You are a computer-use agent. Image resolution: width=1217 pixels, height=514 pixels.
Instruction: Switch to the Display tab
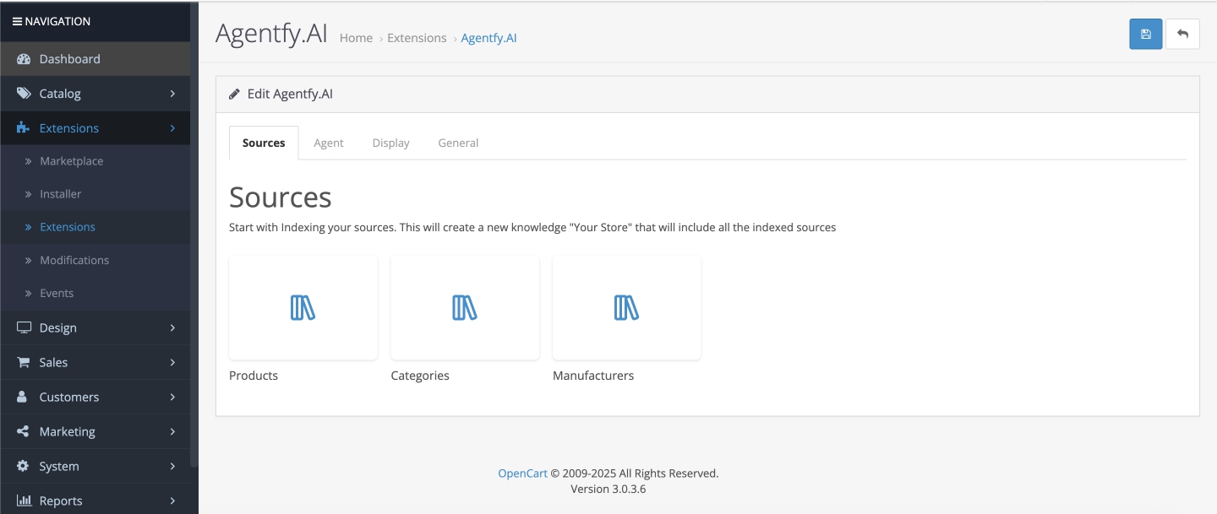click(x=390, y=143)
